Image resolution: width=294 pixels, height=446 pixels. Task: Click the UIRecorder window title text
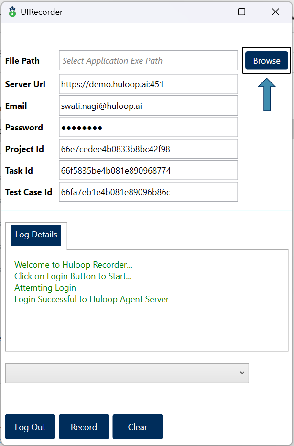pyautogui.click(x=42, y=12)
